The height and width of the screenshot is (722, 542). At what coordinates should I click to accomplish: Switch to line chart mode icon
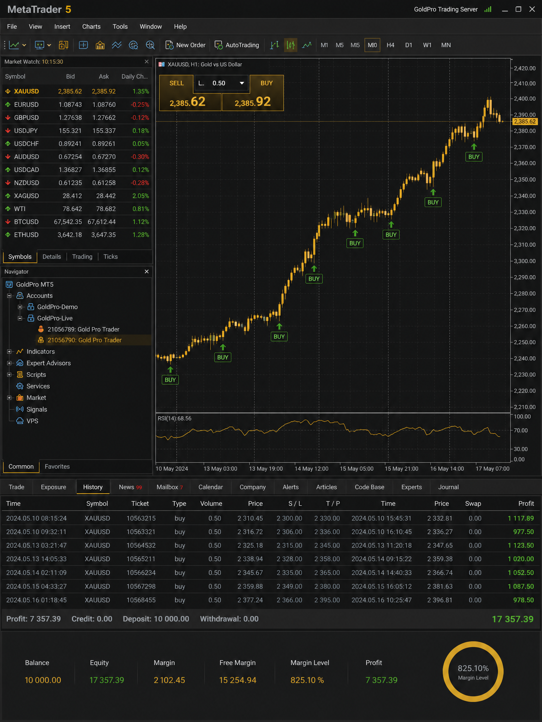tap(307, 45)
